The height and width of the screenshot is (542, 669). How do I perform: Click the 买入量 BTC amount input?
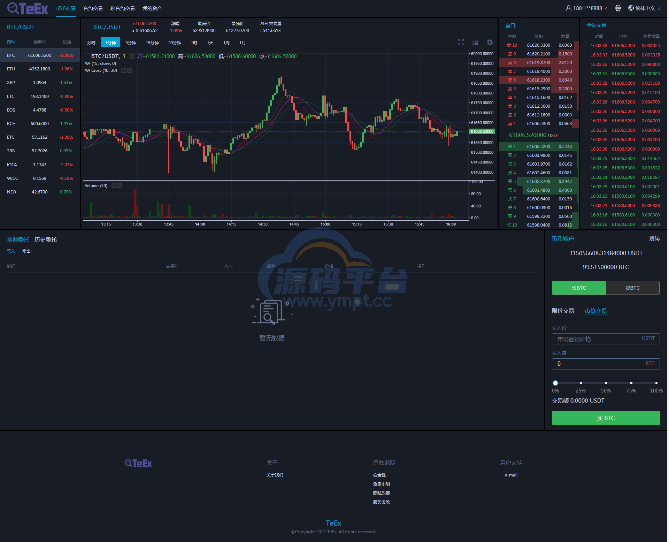(606, 364)
